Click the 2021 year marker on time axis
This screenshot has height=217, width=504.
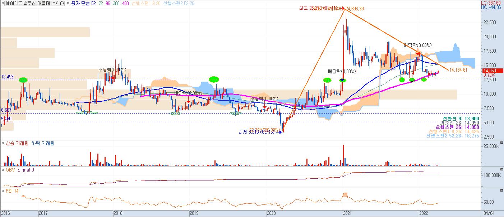pos(347,213)
